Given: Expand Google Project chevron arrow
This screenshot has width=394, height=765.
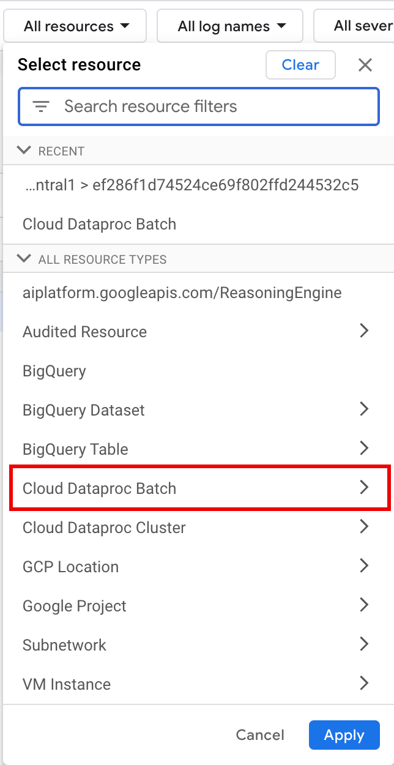Looking at the screenshot, I should tap(364, 605).
